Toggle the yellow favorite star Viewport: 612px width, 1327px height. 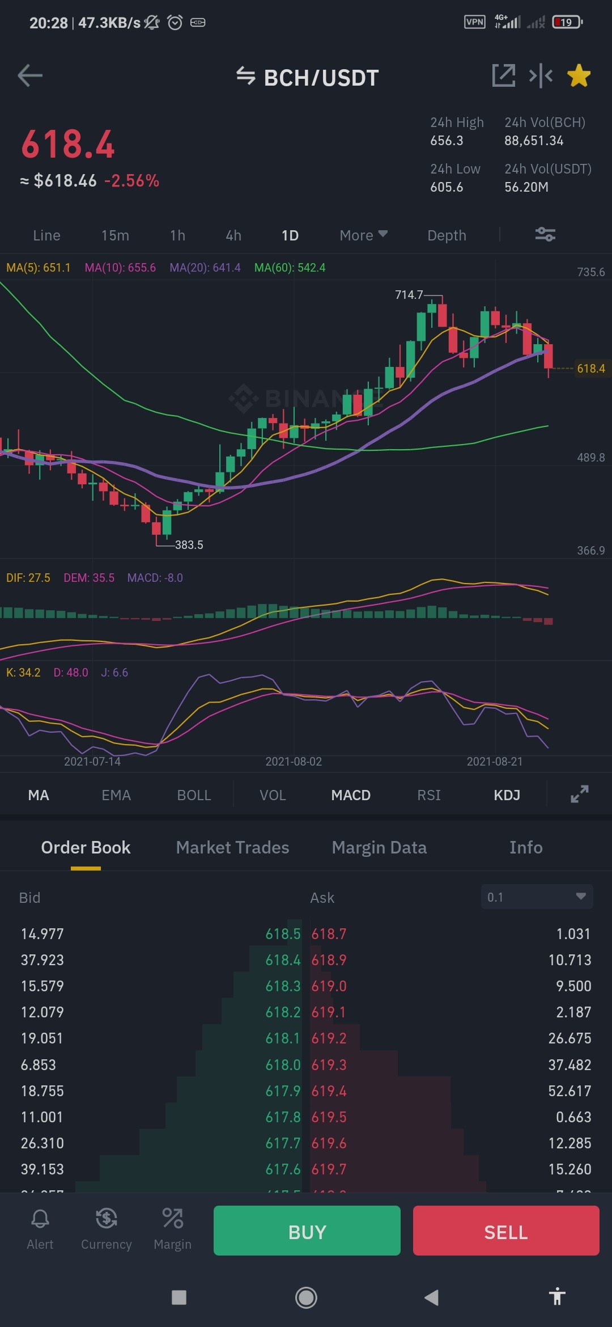[x=579, y=75]
